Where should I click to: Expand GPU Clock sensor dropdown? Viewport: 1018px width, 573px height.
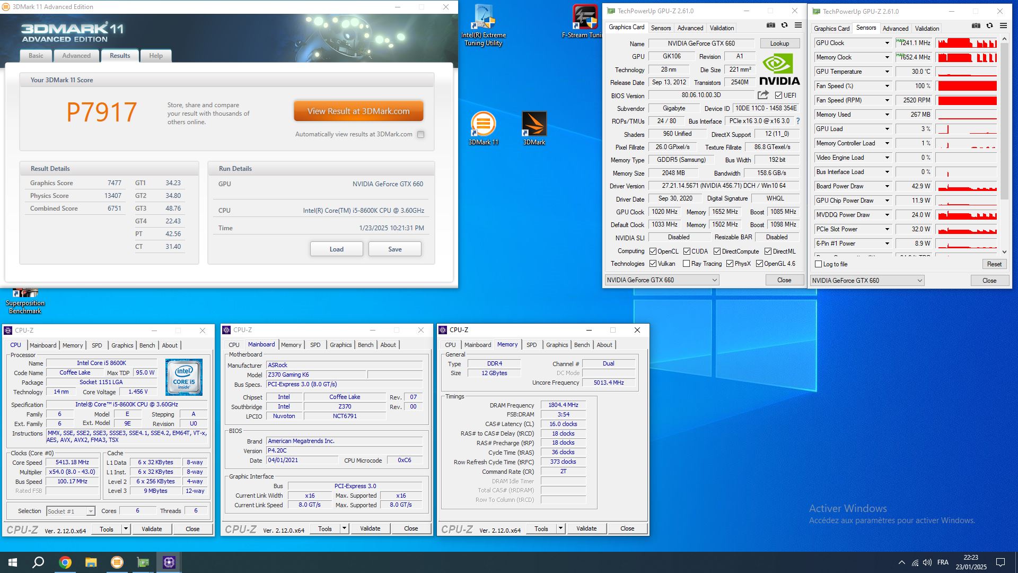[x=887, y=43]
